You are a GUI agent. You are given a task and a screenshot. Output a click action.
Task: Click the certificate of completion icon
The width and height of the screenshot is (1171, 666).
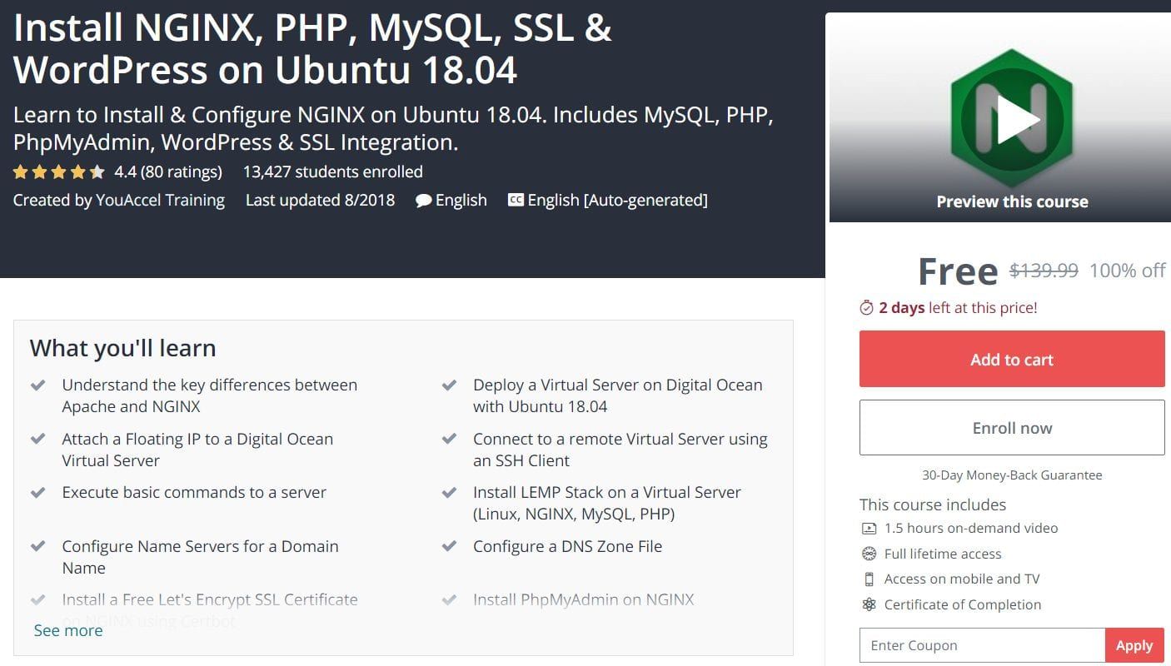[870, 605]
